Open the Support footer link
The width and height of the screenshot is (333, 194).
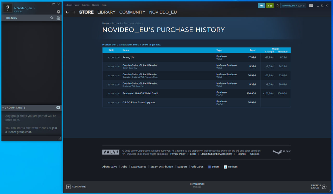pos(182,167)
